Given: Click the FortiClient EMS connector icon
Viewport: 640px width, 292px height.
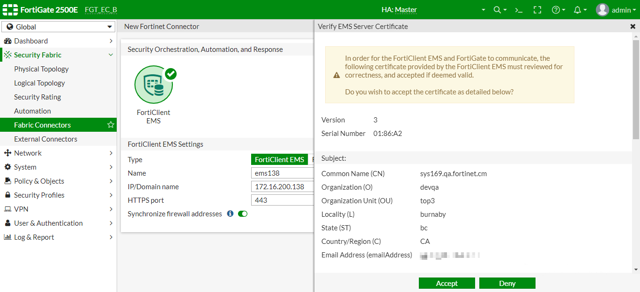Looking at the screenshot, I should 154,85.
